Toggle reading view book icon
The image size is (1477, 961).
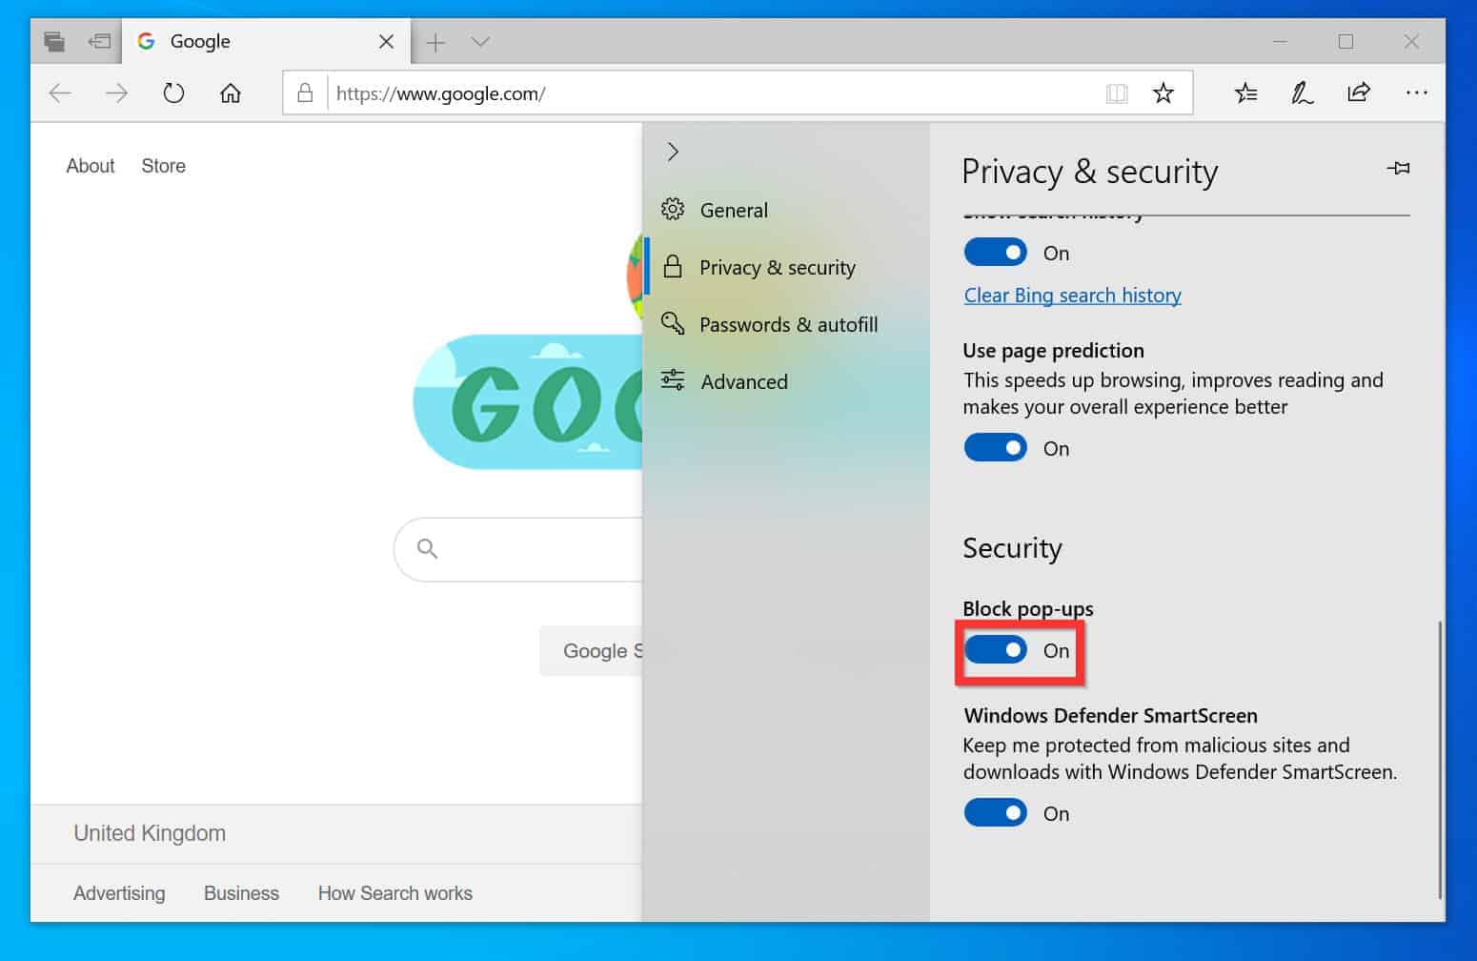[x=1117, y=93]
